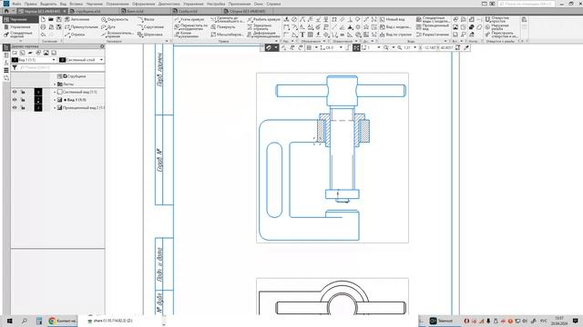Click the command search field at top right

click(527, 4)
